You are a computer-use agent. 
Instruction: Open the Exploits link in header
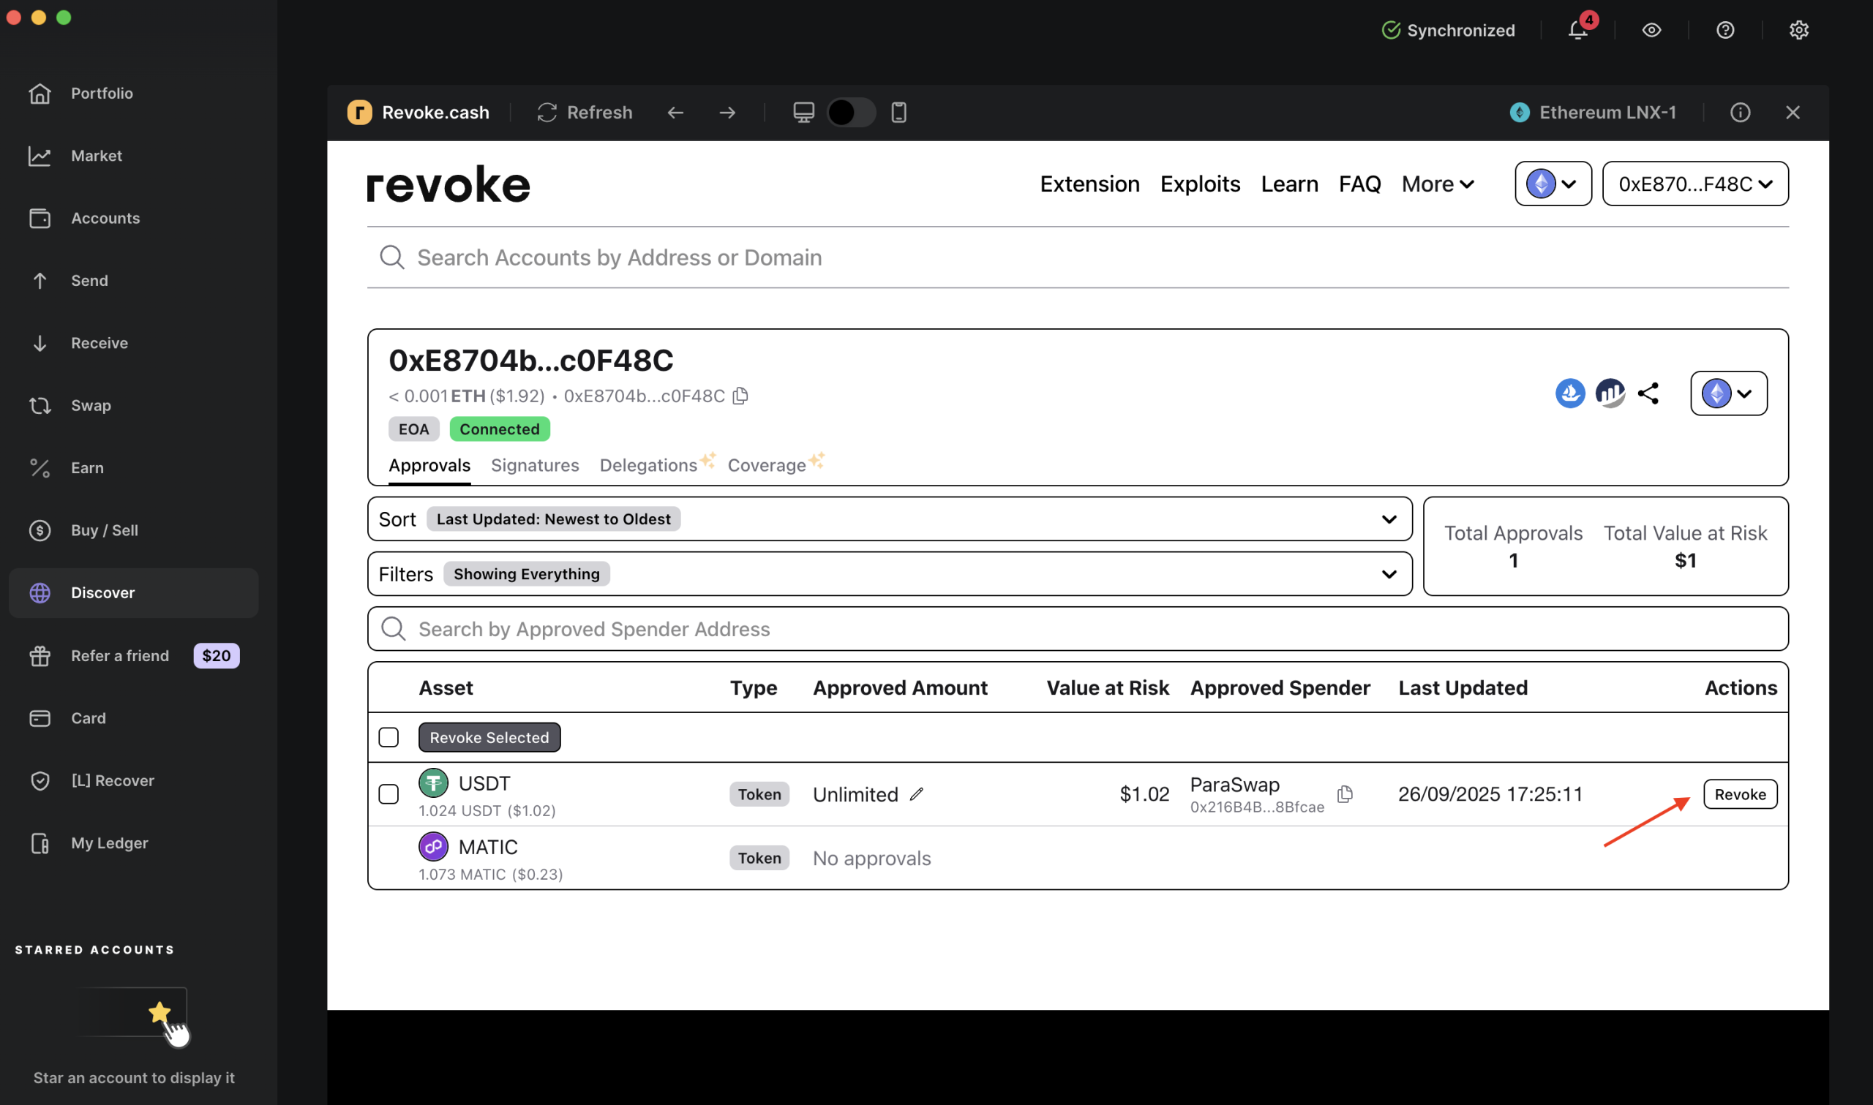pyautogui.click(x=1200, y=184)
